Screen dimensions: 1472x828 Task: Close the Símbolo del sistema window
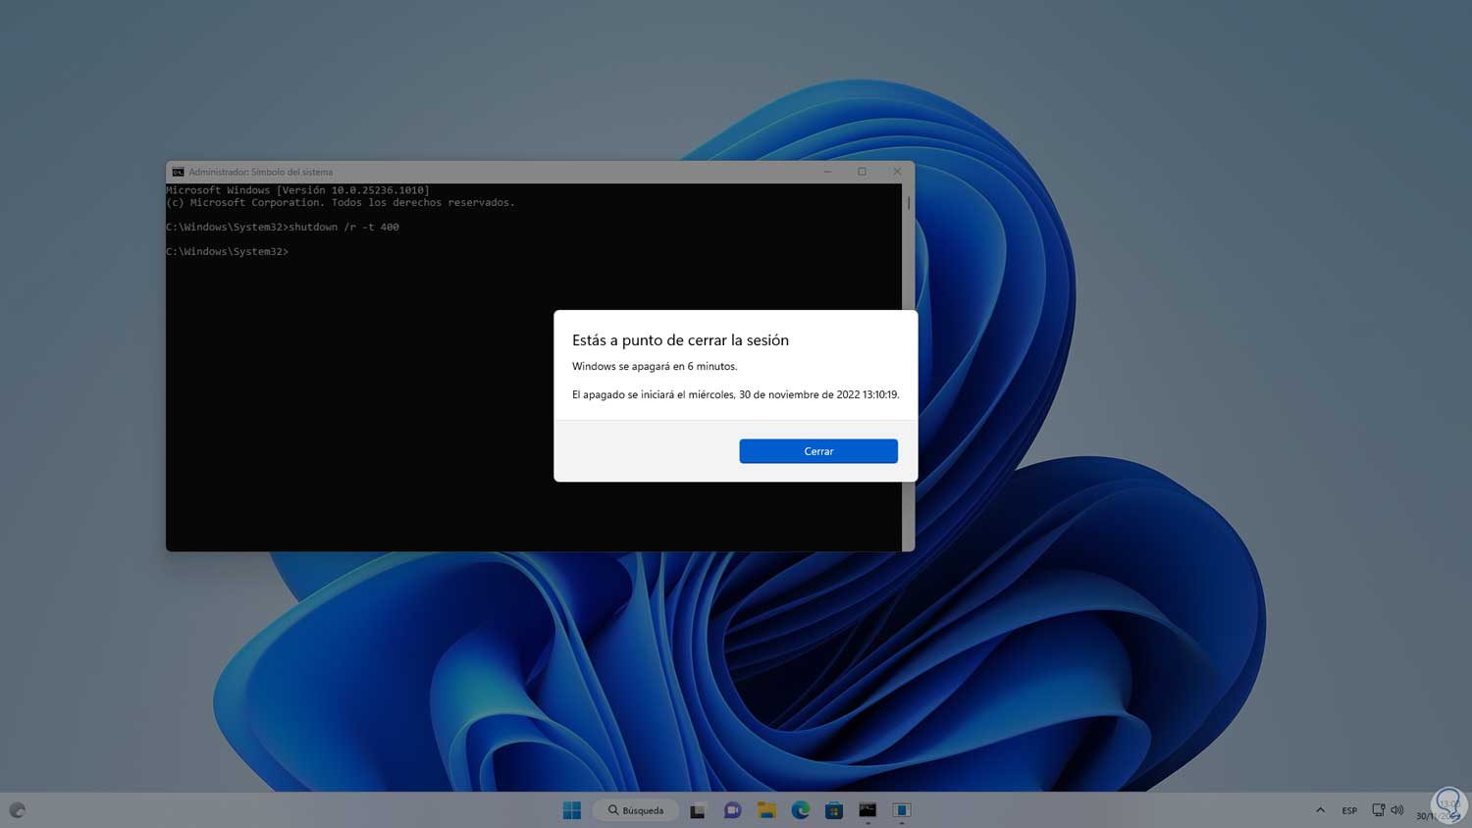(897, 172)
